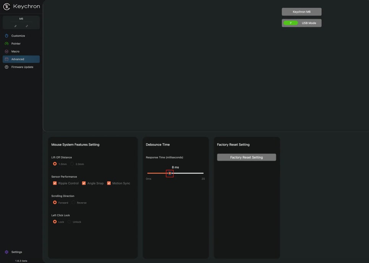Click the USB Mode button
The image size is (369, 263).
[x=301, y=23]
